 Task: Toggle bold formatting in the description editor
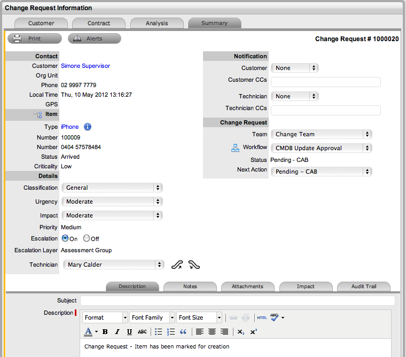105,332
